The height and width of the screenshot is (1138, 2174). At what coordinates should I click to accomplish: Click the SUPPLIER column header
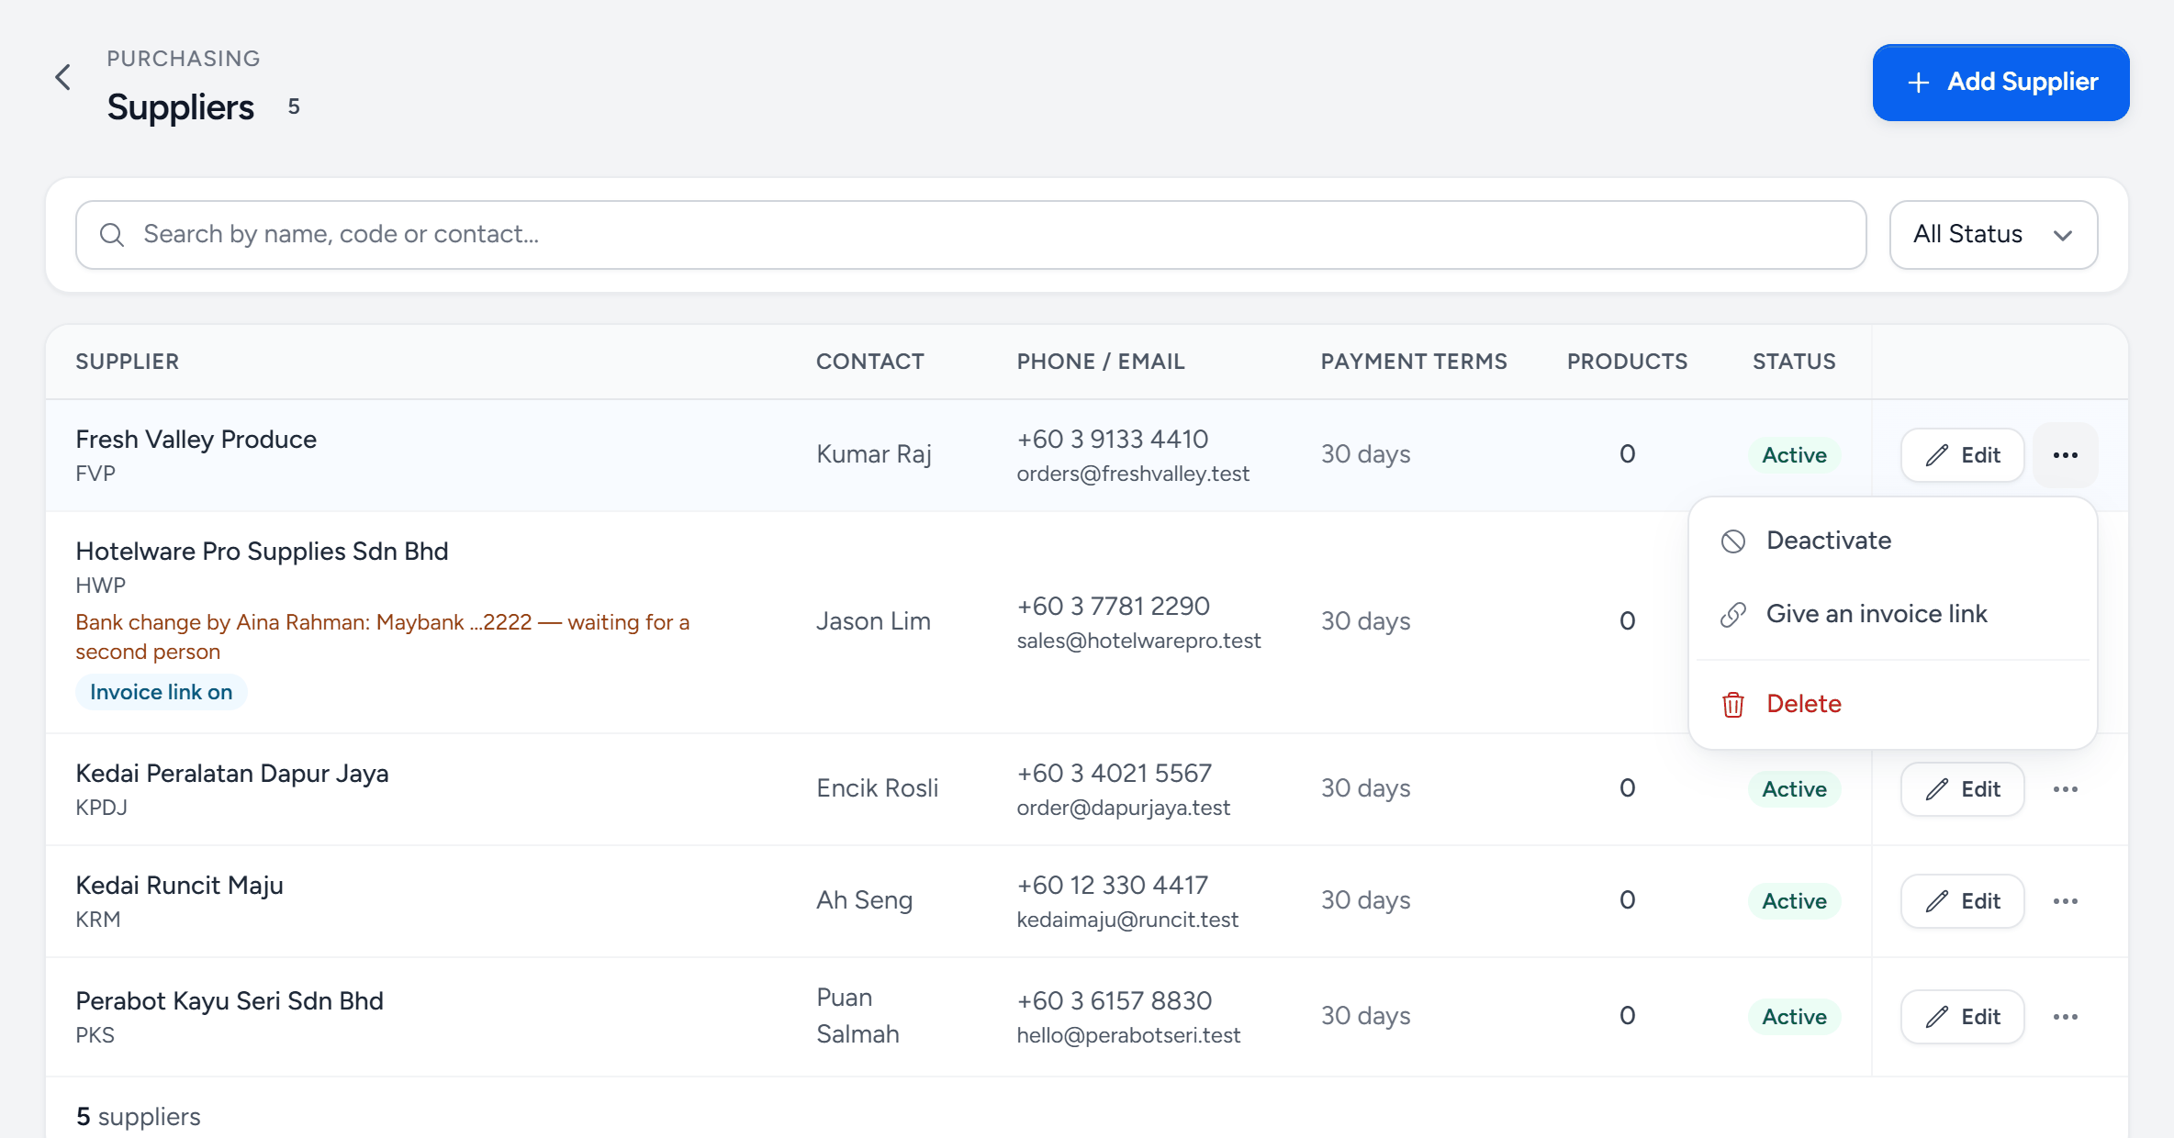pos(127,362)
